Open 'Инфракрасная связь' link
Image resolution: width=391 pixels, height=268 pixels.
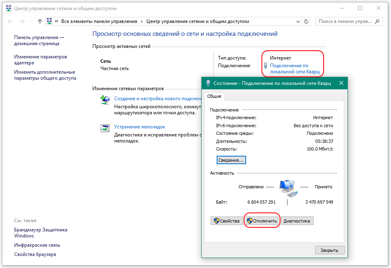tap(37, 245)
